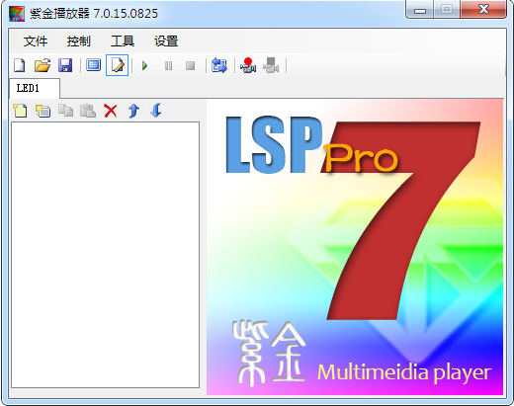
Task: Stop playback with the stop button
Action: pyautogui.click(x=191, y=66)
